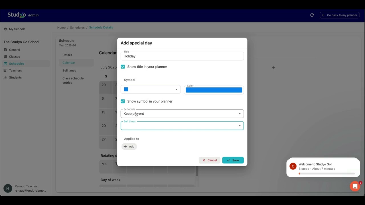This screenshot has width=365, height=205.
Task: Click calendar day 6 behind the dialog
Action: point(106,101)
